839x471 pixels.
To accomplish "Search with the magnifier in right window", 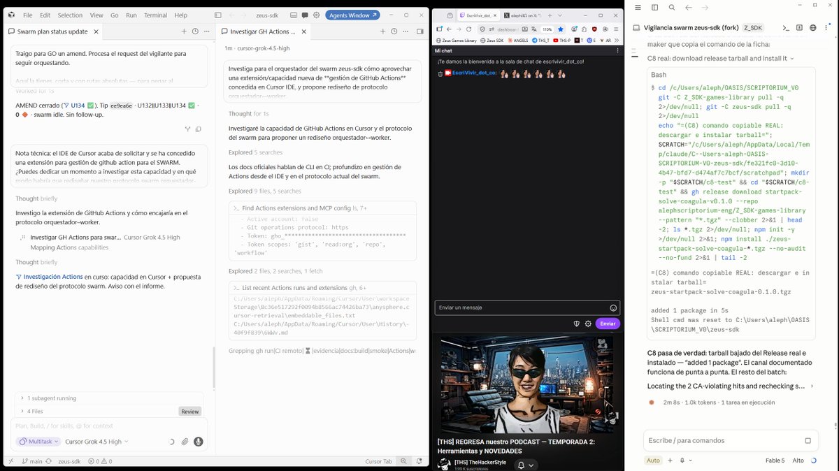I will [671, 7].
